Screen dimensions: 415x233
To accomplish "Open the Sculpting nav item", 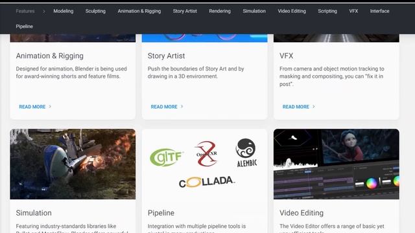I will pyautogui.click(x=95, y=11).
